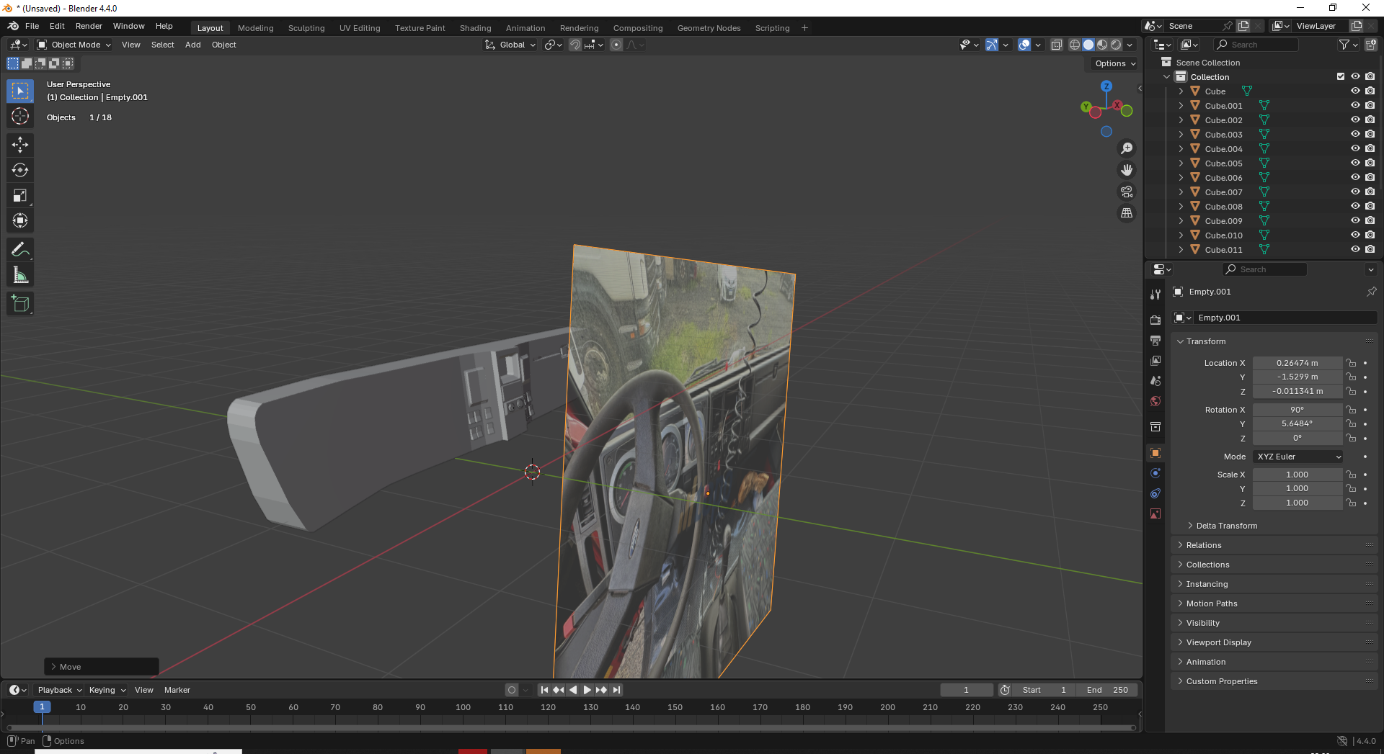Click the viewport zoom magnifier icon
The width and height of the screenshot is (1384, 754).
tap(1126, 148)
